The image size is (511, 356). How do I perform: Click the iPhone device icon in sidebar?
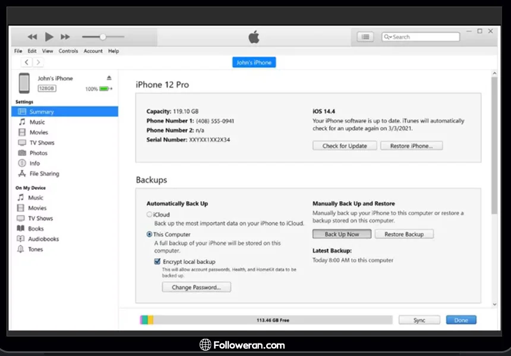tap(24, 83)
